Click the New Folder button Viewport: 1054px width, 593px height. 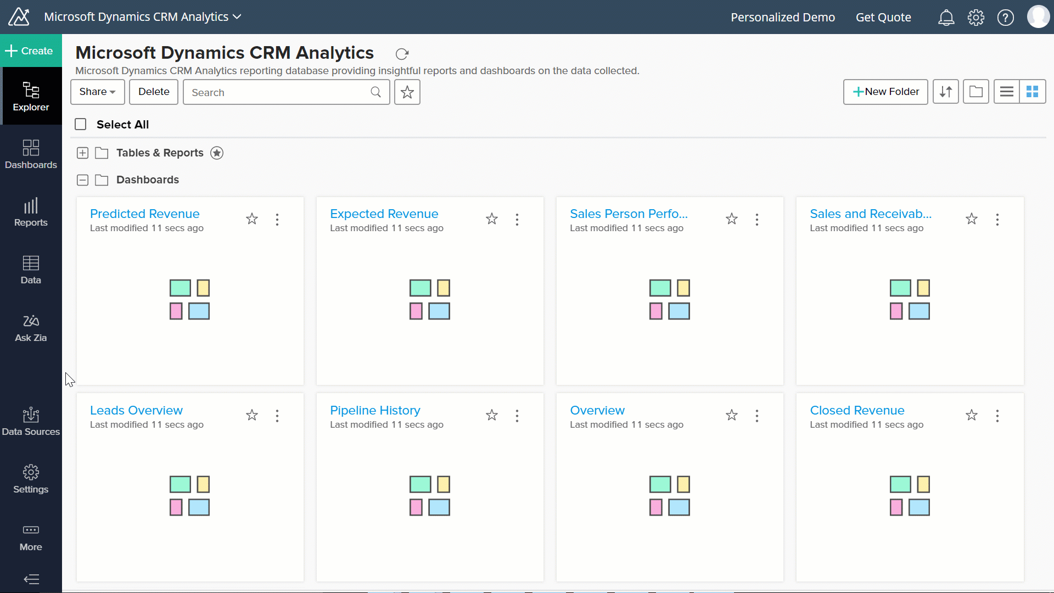pyautogui.click(x=885, y=92)
